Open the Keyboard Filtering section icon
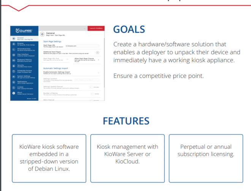This screenshot has height=191, width=251. click(14, 60)
